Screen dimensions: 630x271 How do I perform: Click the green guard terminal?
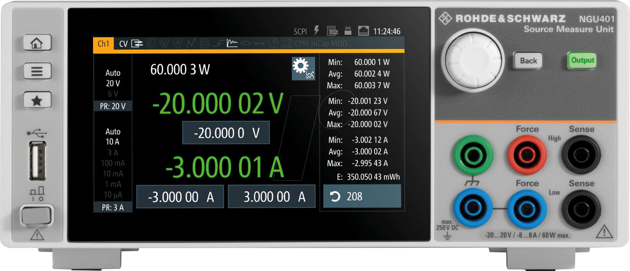click(x=473, y=155)
